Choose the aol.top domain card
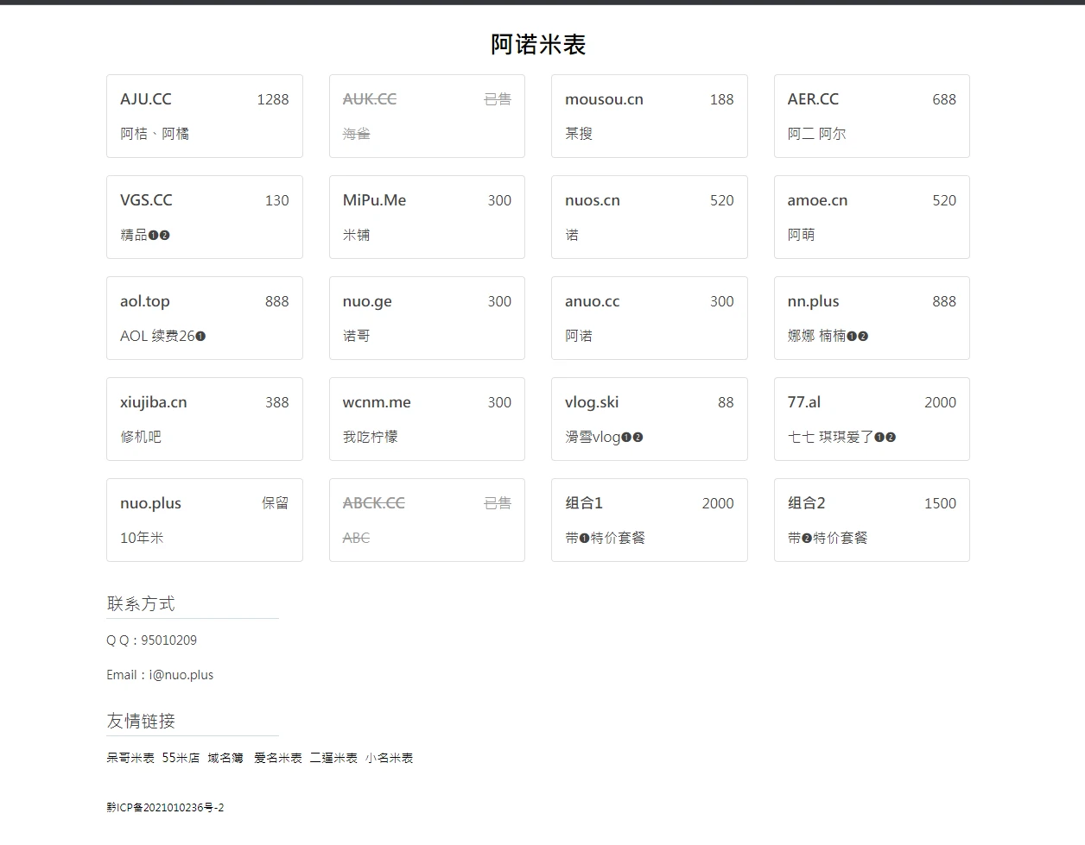Screen dimensions: 1085x845 pos(204,318)
